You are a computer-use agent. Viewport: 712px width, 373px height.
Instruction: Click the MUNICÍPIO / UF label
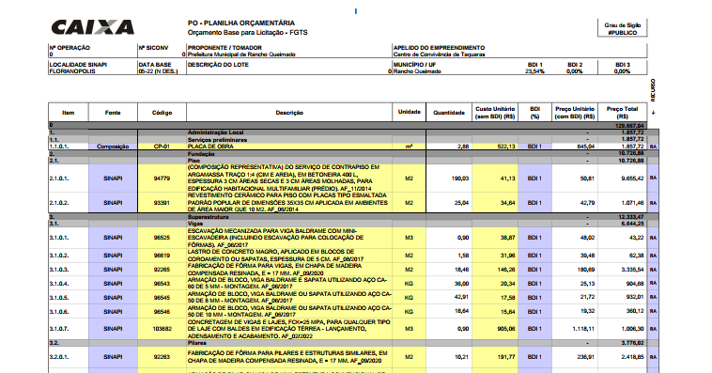click(414, 65)
